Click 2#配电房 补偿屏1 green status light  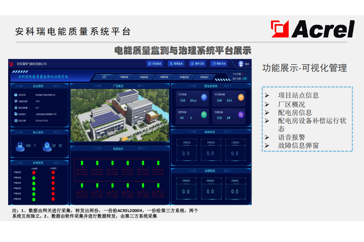34,178
